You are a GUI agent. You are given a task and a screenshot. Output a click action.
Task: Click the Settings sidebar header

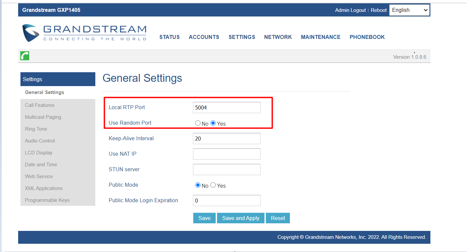tap(58, 79)
